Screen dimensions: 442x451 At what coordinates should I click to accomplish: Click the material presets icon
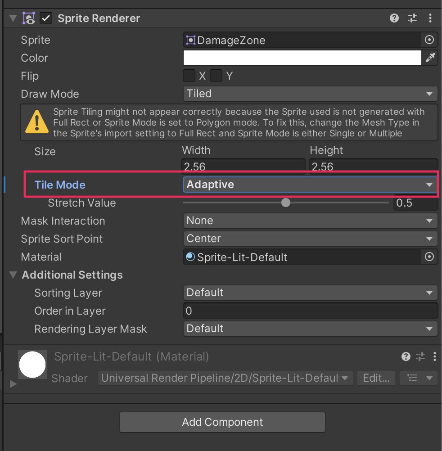420,357
